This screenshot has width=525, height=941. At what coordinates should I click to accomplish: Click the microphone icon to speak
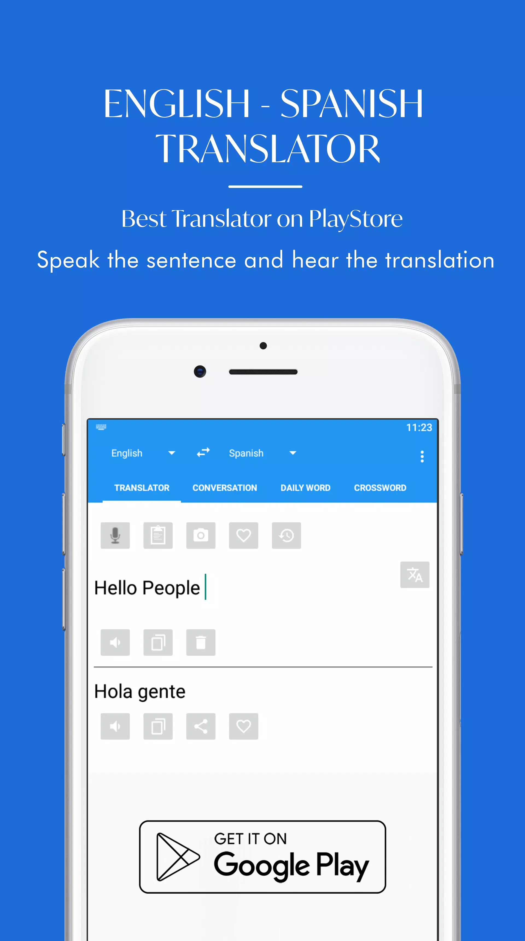point(115,535)
